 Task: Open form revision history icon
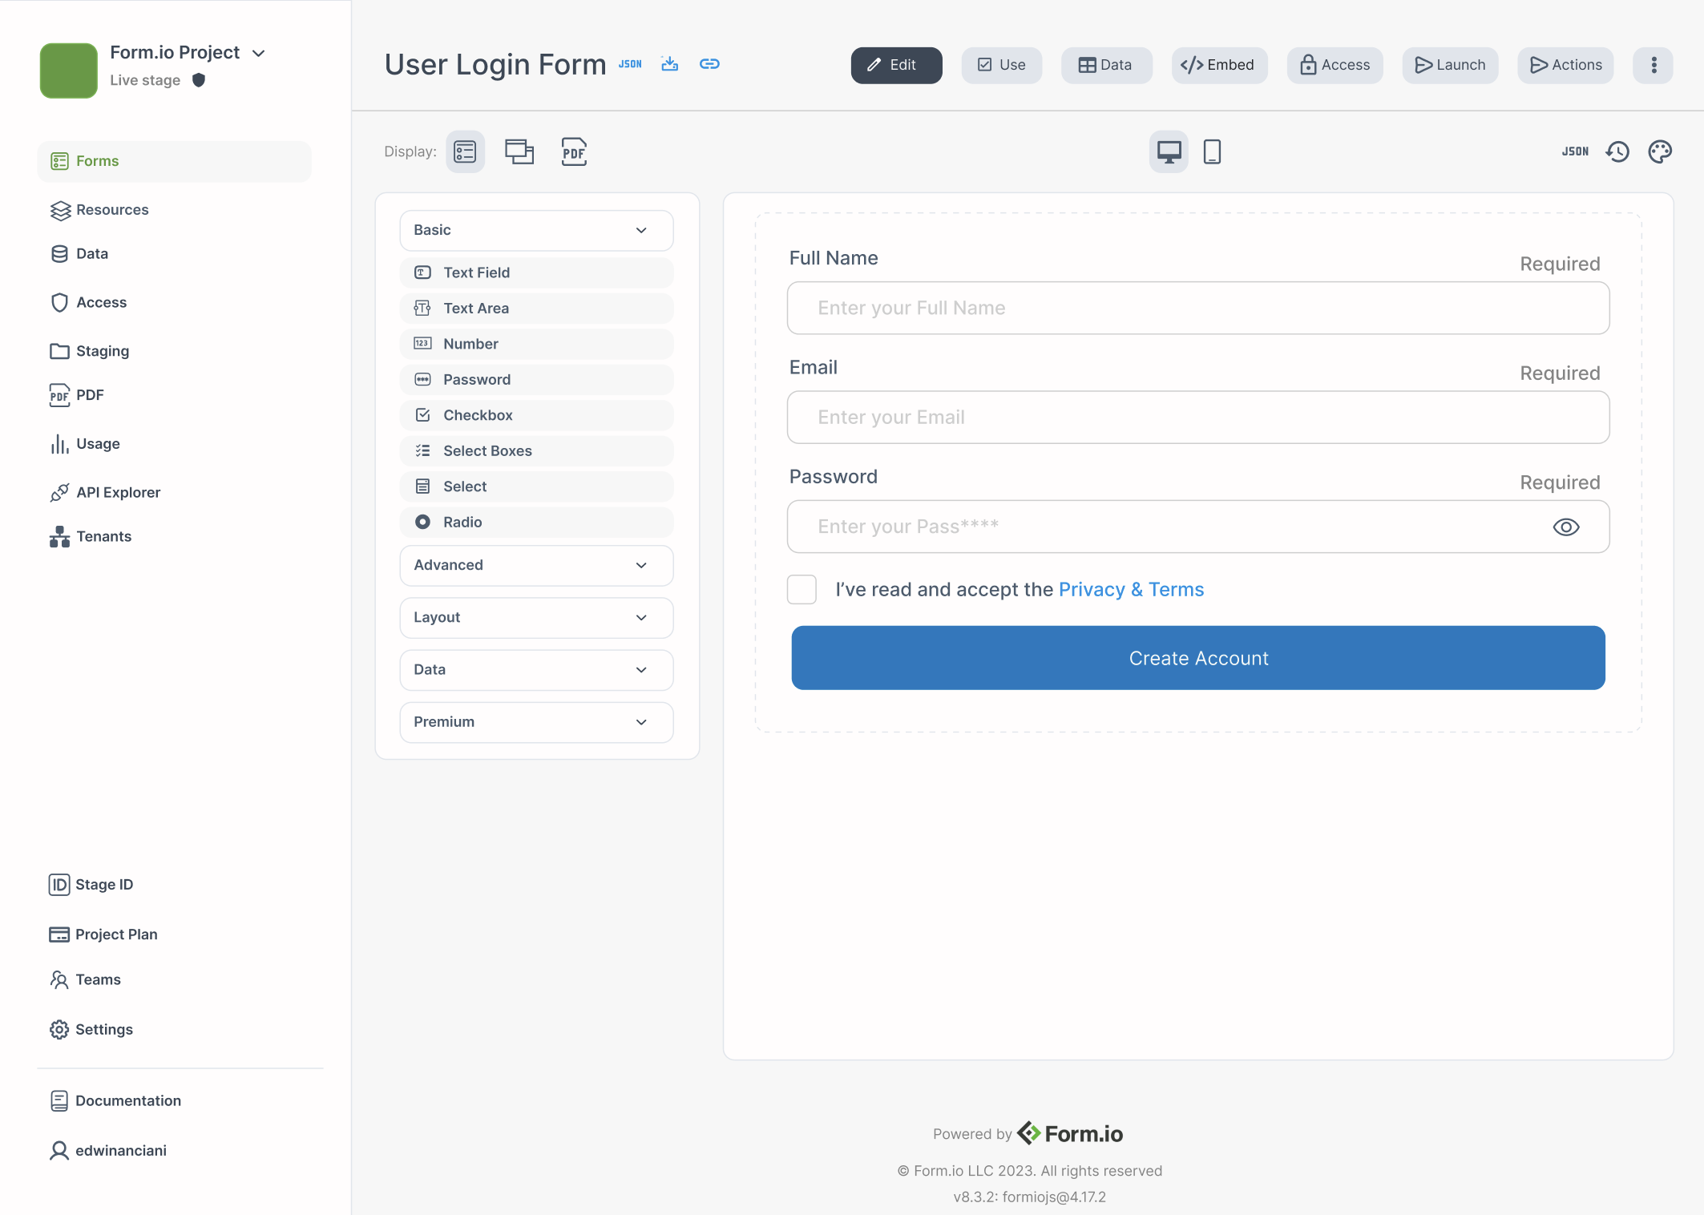tap(1617, 151)
